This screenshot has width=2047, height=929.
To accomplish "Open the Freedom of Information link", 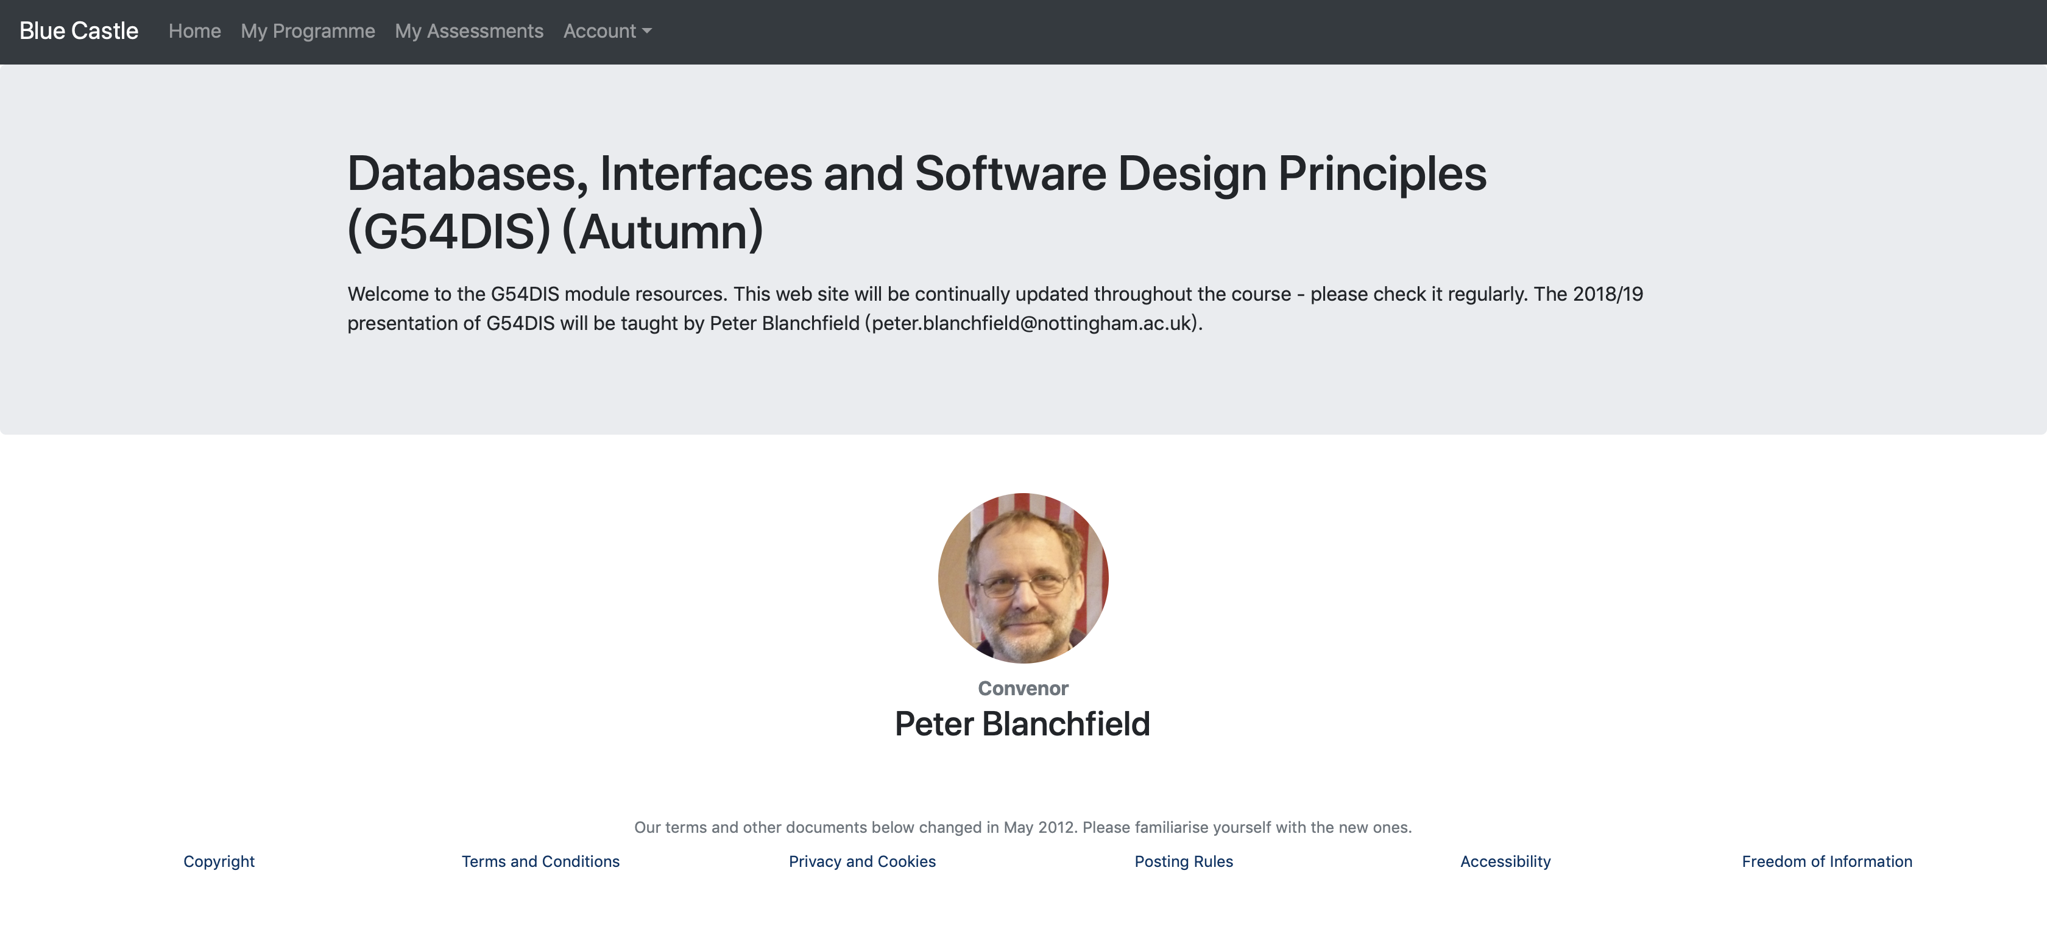I will click(1827, 861).
